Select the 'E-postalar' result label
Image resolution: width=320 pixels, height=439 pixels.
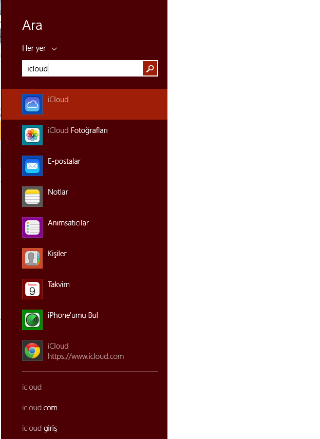[x=64, y=161]
